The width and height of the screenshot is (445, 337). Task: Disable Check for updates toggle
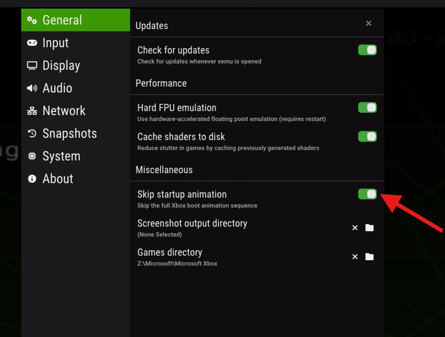(367, 50)
